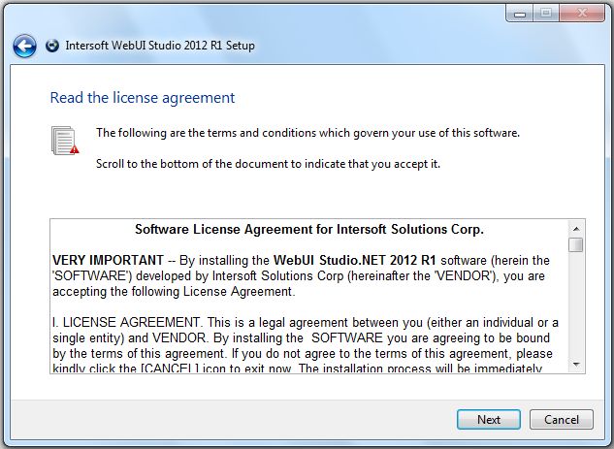Screen dimensions: 614x449
Task: Click the scrollbar thumb in the license box
Action: point(576,244)
